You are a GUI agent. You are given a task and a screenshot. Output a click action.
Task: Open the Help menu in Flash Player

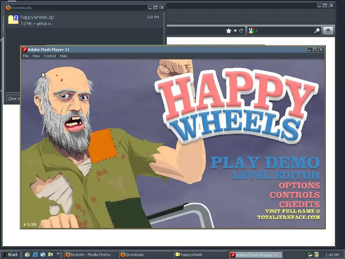click(63, 56)
